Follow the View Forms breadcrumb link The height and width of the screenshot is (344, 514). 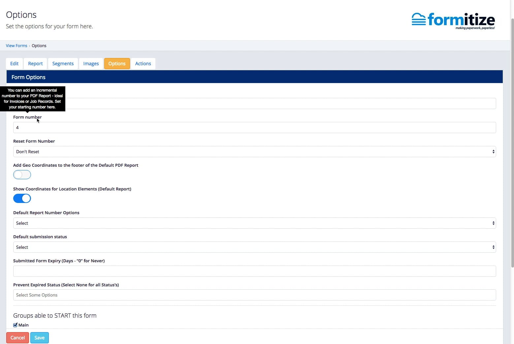pos(16,46)
